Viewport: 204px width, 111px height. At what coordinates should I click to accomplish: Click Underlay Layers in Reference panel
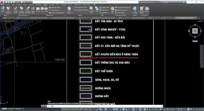[x=55, y=8]
